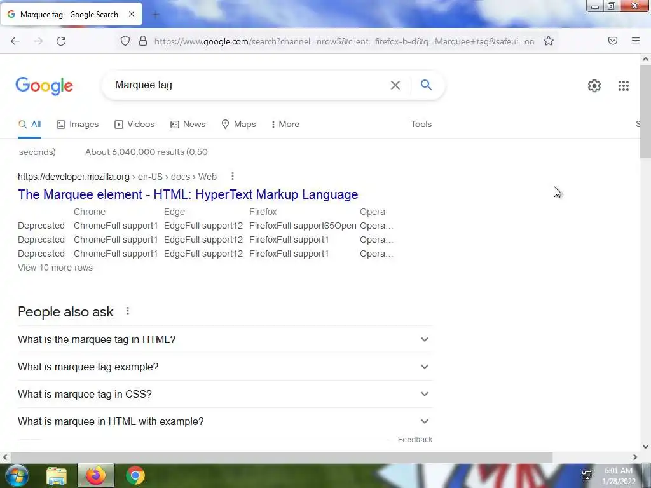Open the More search categories menu
The height and width of the screenshot is (488, 651).
coord(285,124)
